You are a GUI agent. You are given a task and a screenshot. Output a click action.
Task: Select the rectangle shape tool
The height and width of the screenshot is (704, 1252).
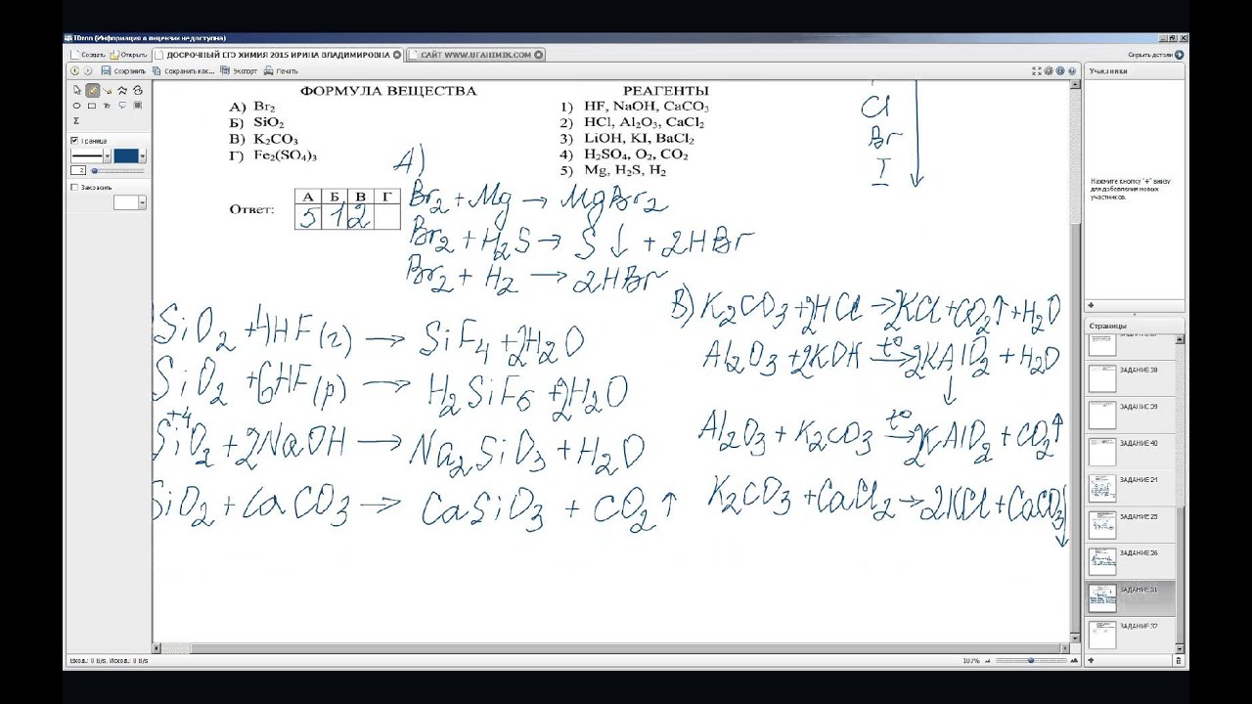point(92,105)
